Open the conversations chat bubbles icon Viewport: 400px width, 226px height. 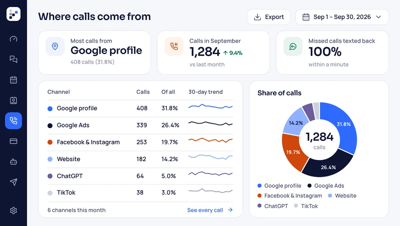13,60
